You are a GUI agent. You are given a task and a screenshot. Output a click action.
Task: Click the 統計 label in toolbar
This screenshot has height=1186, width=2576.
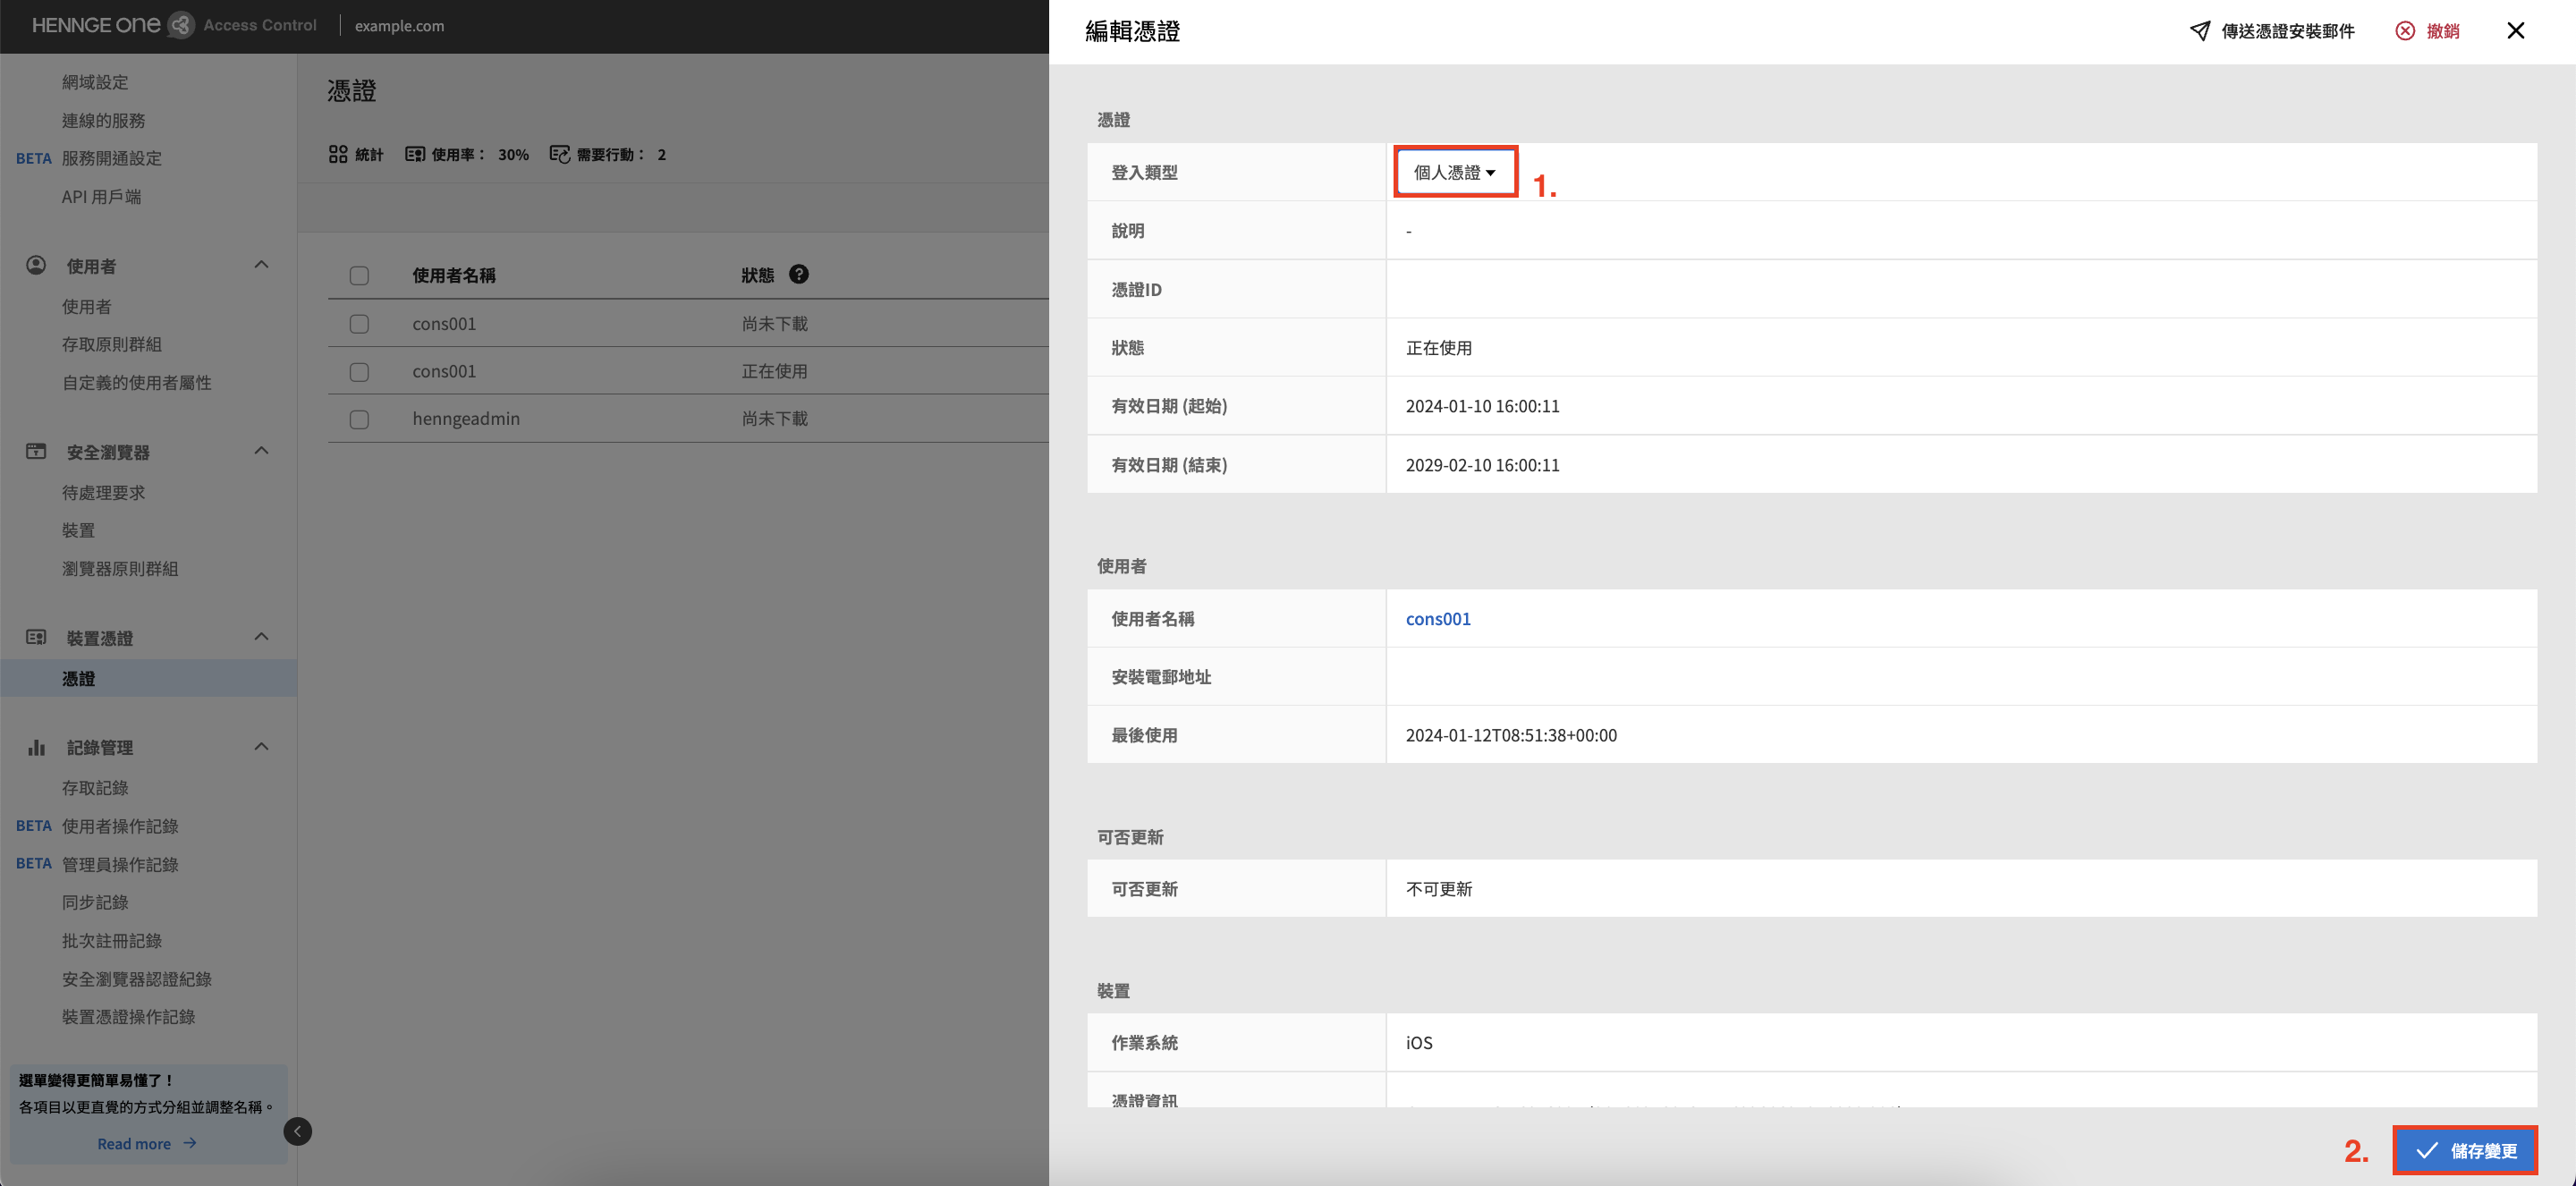click(x=369, y=154)
